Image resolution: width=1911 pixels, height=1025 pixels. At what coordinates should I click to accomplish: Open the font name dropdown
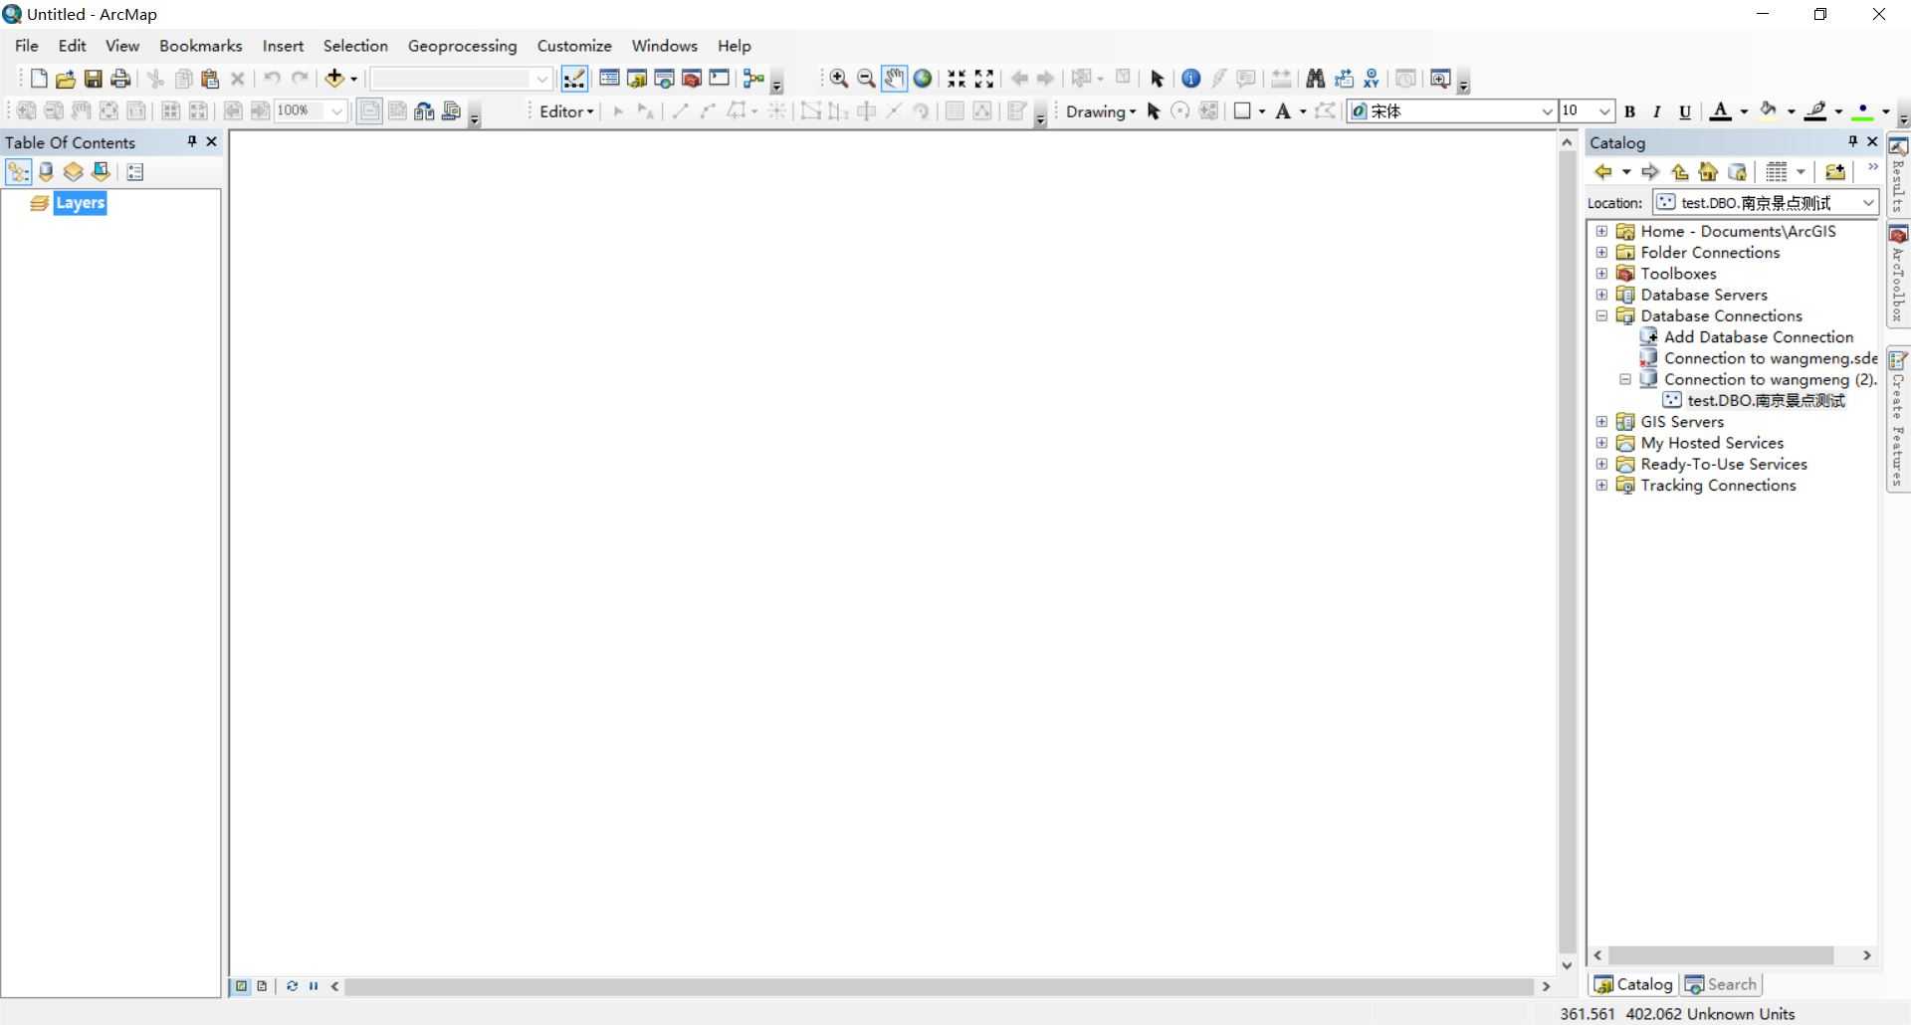click(1547, 111)
